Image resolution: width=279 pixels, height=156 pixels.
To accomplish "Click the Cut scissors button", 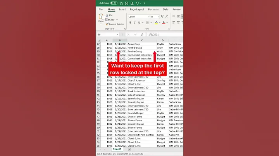I will point(109,15).
